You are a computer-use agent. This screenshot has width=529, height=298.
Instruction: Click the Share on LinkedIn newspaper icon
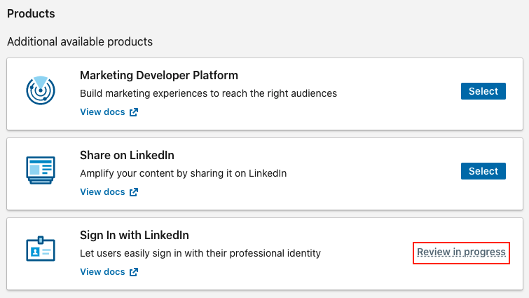click(x=41, y=170)
